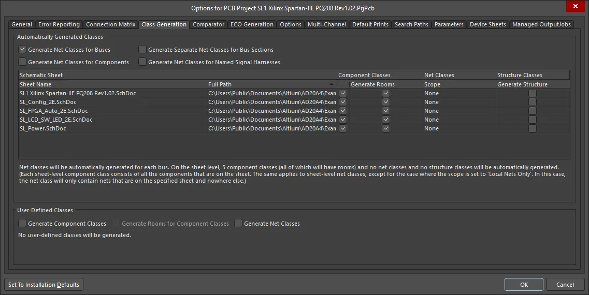Open Net Classes Scope for SL_Config_2E.SchDoc
This screenshot has width=589, height=295.
point(459,102)
